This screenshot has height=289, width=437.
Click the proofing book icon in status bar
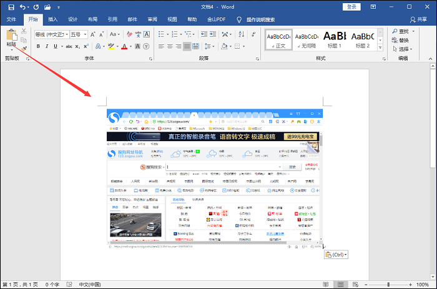[69, 285]
